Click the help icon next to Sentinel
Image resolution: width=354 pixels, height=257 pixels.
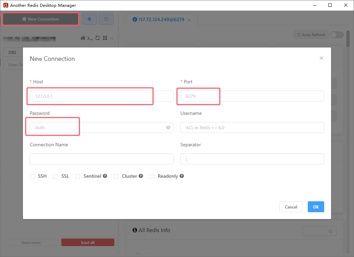[x=105, y=176]
